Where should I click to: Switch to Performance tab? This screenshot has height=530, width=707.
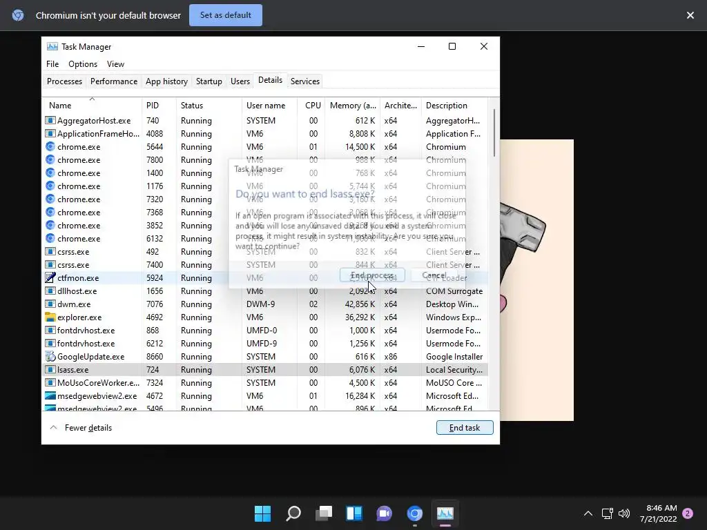114,81
